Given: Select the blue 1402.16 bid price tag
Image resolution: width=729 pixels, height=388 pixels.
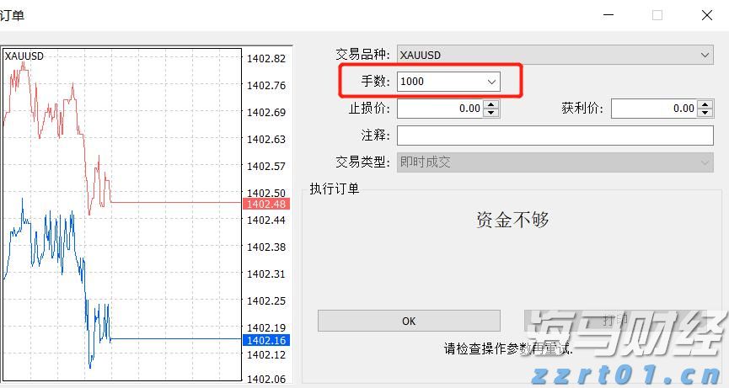Looking at the screenshot, I should (264, 340).
